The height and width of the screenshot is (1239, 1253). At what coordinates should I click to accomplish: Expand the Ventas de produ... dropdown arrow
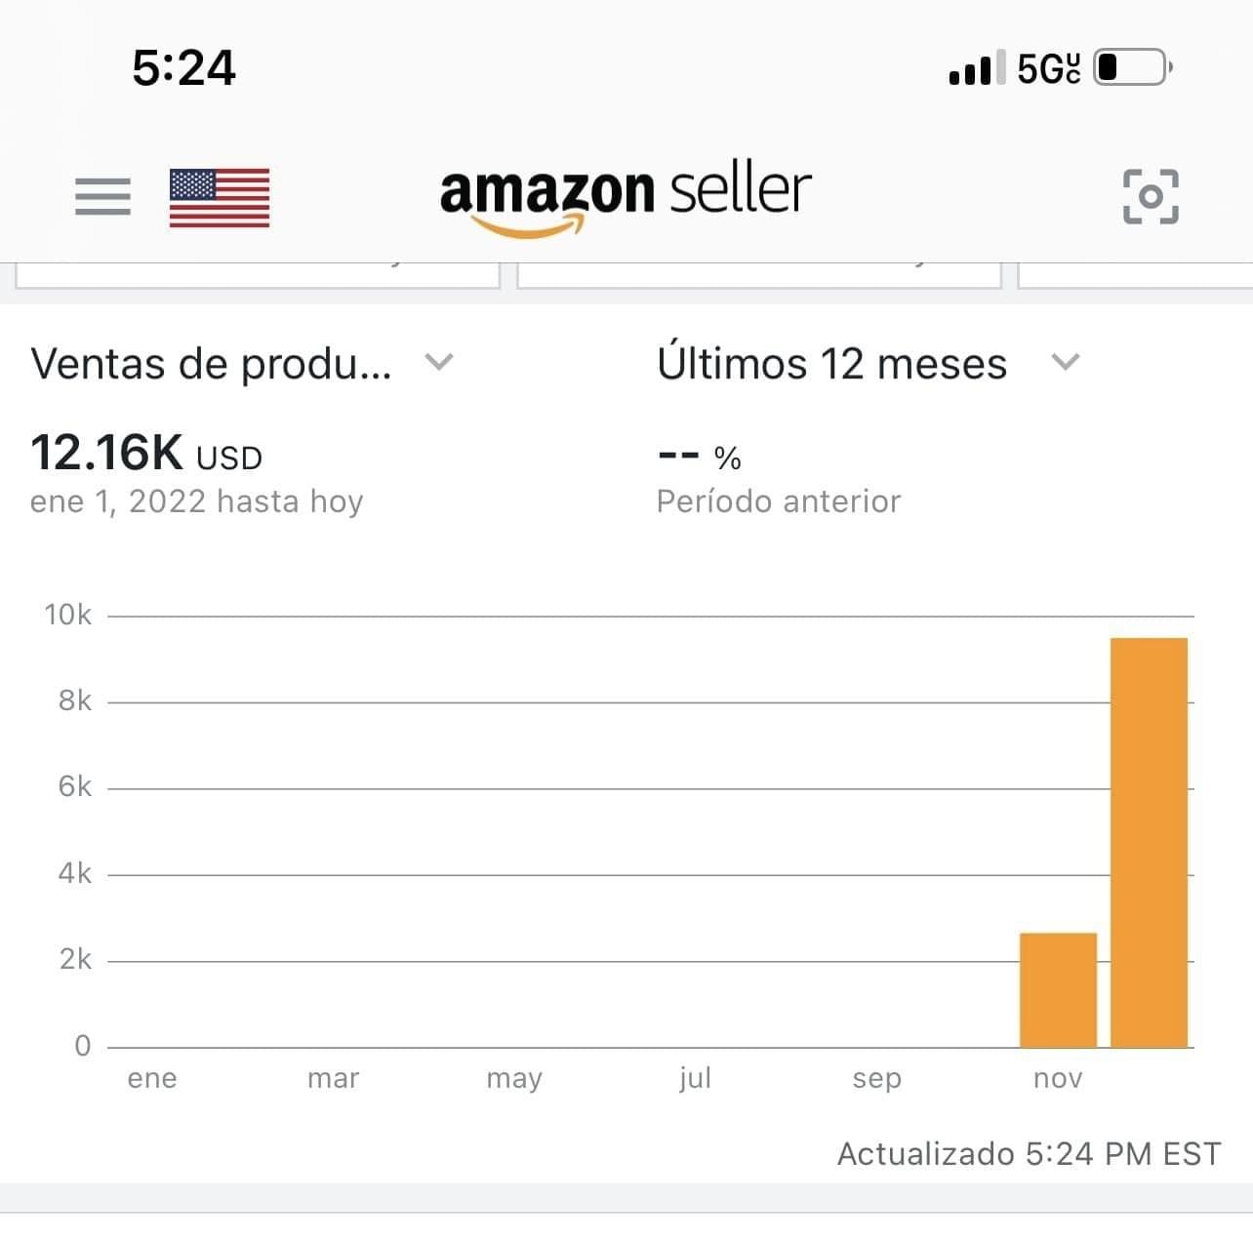(x=439, y=362)
